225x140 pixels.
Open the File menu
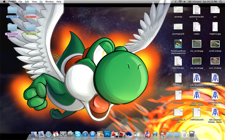(20, 2)
